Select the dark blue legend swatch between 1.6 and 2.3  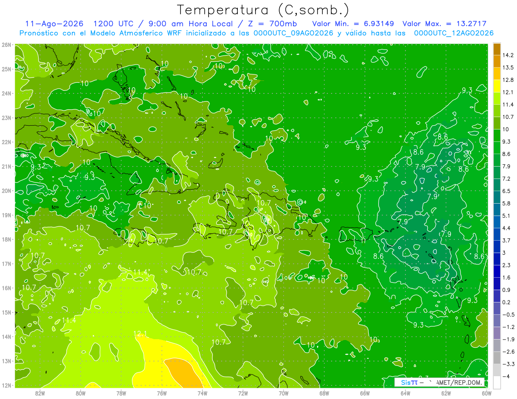tap(497, 272)
